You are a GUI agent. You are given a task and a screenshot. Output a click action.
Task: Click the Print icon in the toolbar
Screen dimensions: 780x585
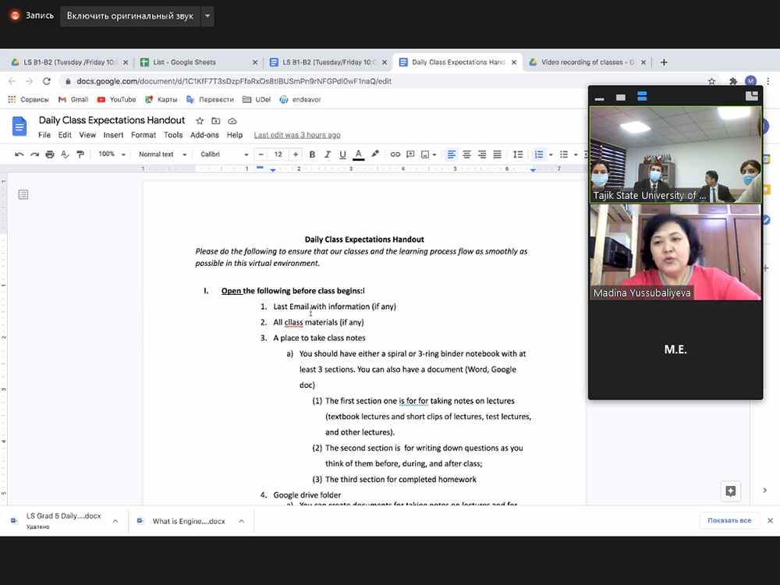click(50, 154)
